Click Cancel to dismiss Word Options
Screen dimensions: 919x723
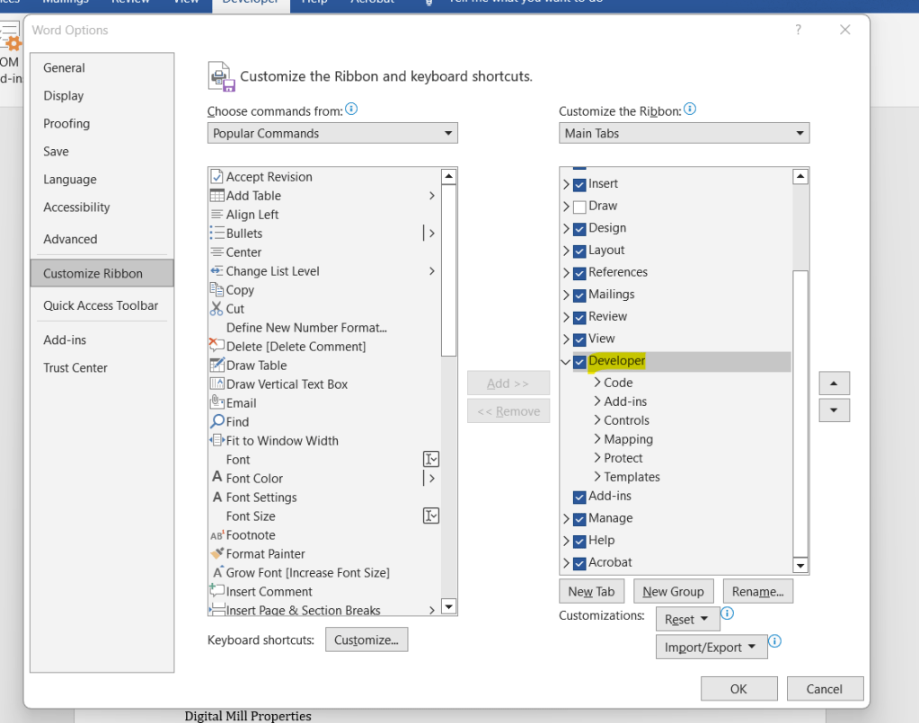tap(825, 689)
